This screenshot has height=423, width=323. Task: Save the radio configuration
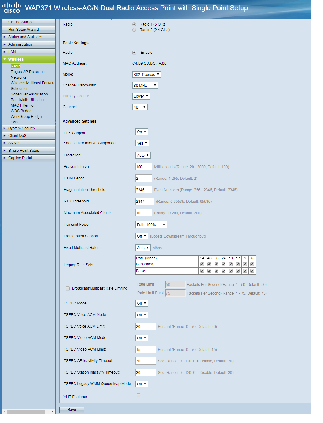(x=72, y=410)
